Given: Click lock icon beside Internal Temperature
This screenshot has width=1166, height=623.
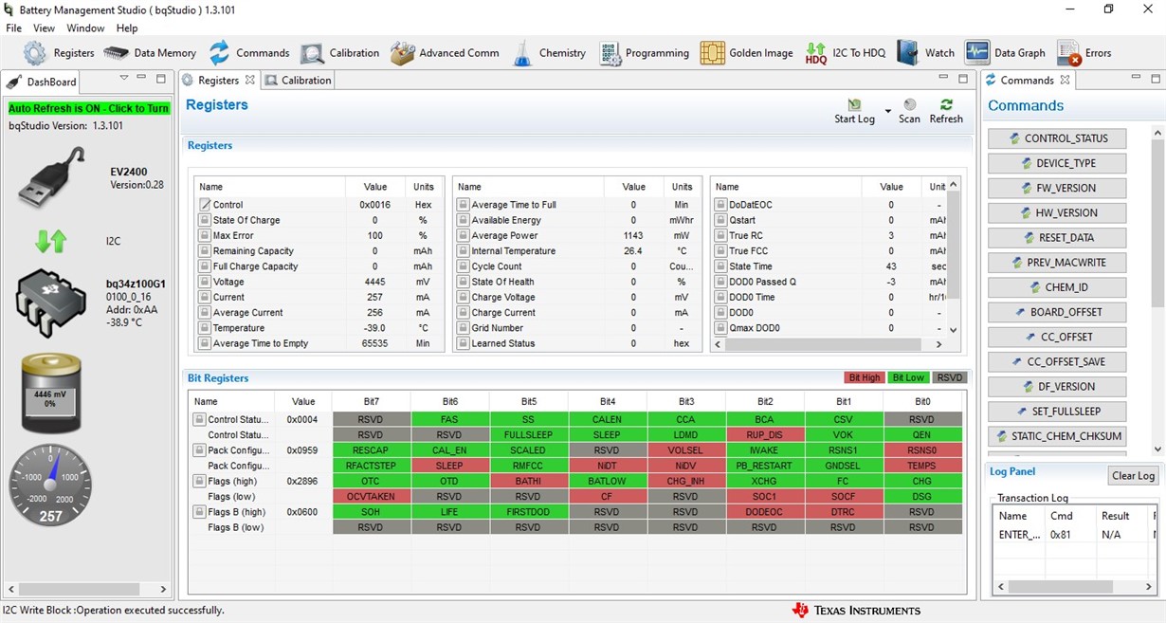Looking at the screenshot, I should coord(464,251).
